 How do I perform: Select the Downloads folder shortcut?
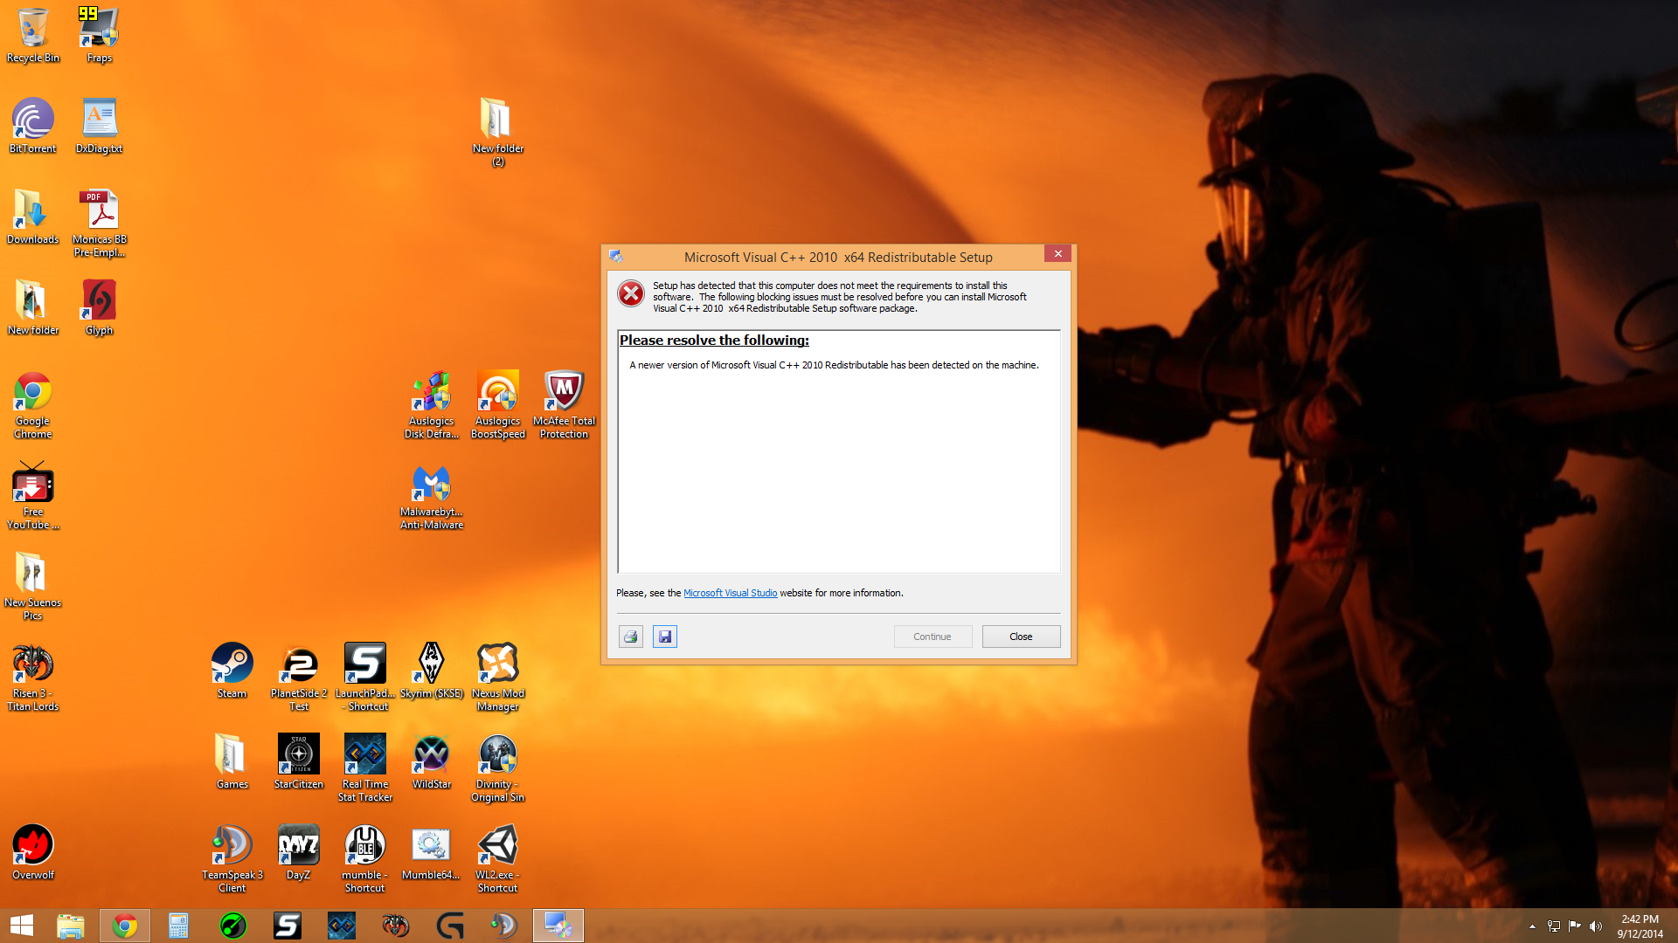click(33, 217)
